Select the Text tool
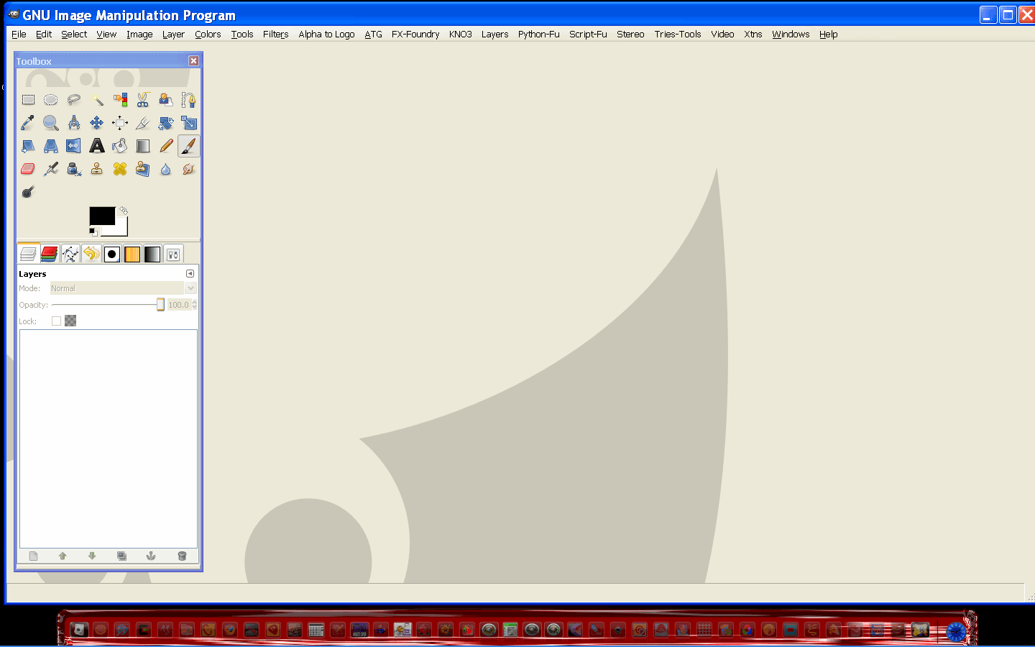Screen dimensions: 1035x647 pyautogui.click(x=97, y=146)
